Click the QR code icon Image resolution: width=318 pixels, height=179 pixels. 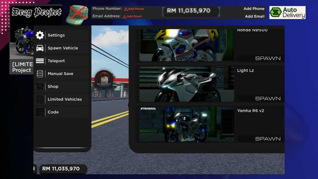click(40, 112)
